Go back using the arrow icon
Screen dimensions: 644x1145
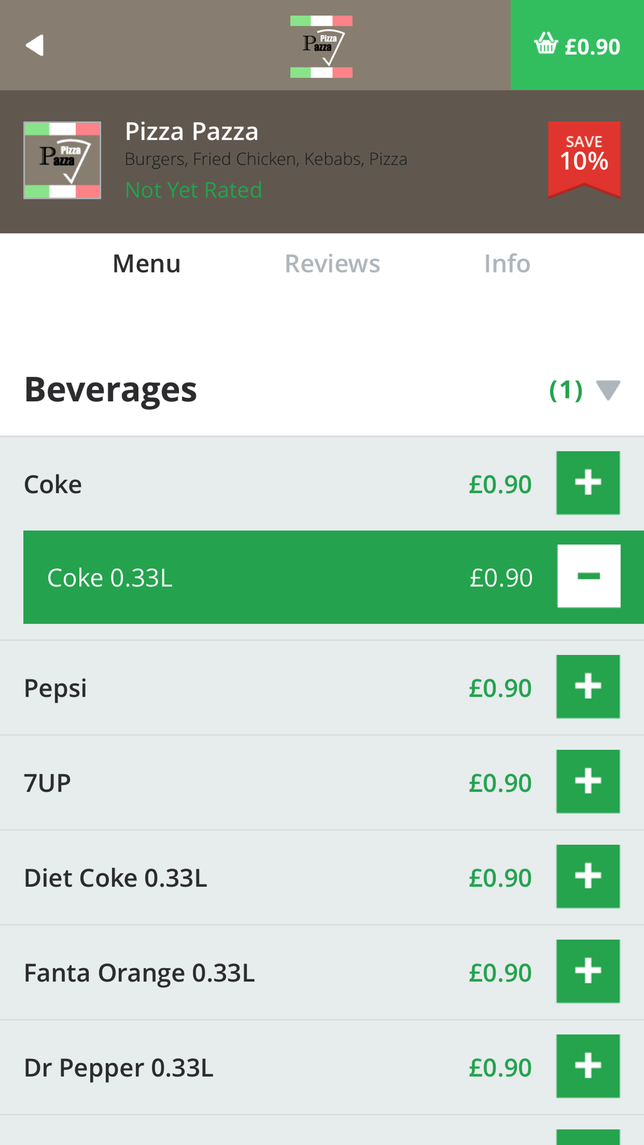pyautogui.click(x=35, y=45)
